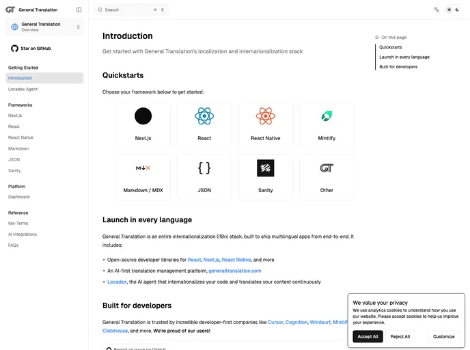Click the JSON curly braces icon
The width and height of the screenshot is (470, 350).
(x=204, y=168)
